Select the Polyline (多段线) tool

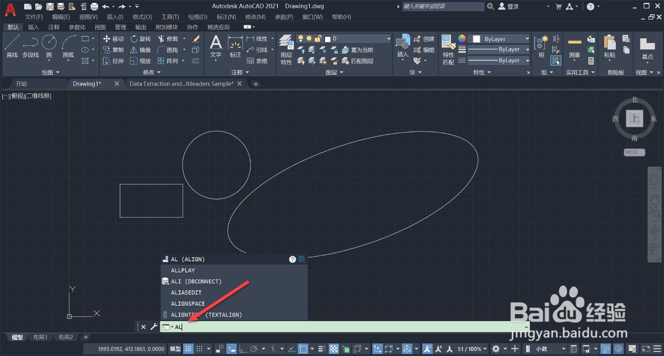tap(30, 46)
